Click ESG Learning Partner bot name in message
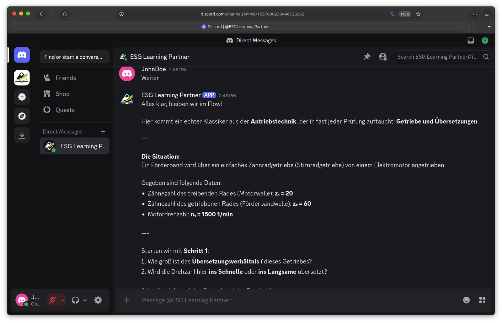The height and width of the screenshot is (323, 502). pyautogui.click(x=171, y=95)
